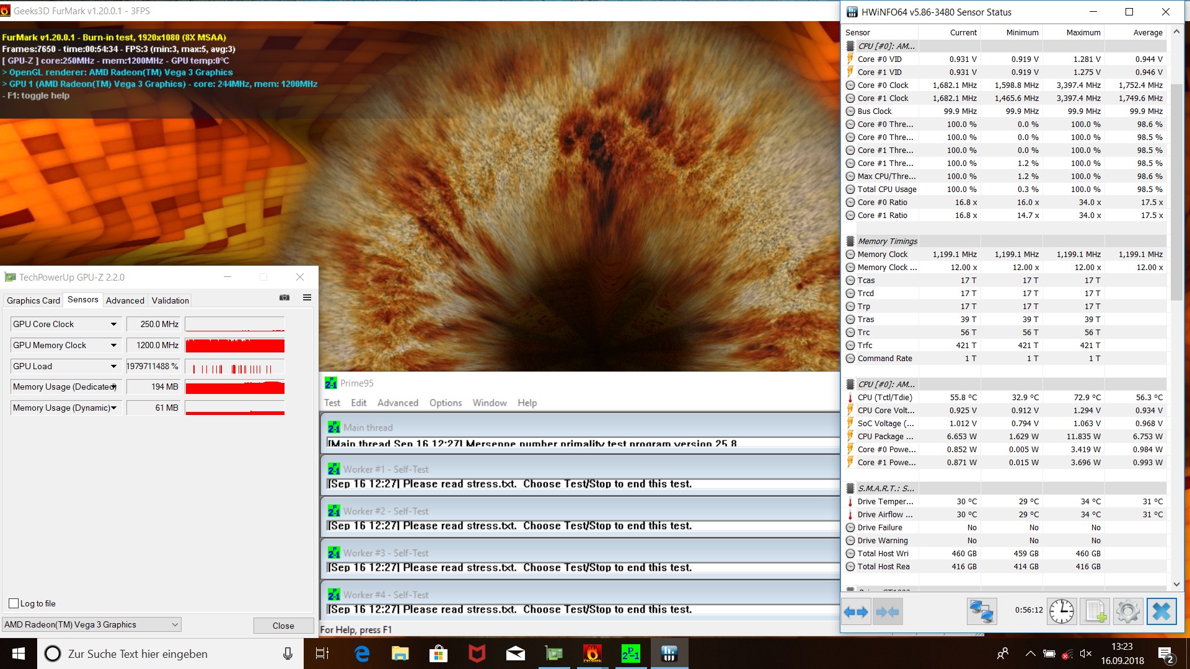Click the HWiNFO vertical scrollbar thumb
Viewport: 1190px width, 669px height.
[1176, 192]
